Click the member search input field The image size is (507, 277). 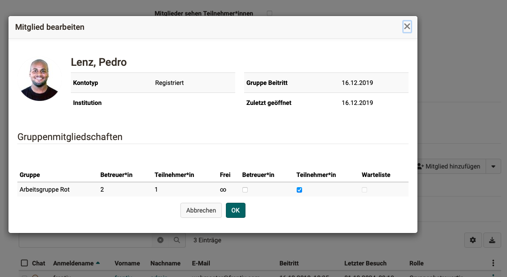coord(85,240)
